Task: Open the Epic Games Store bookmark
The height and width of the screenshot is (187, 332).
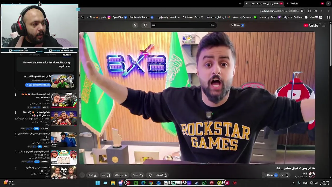Action: coord(193,17)
